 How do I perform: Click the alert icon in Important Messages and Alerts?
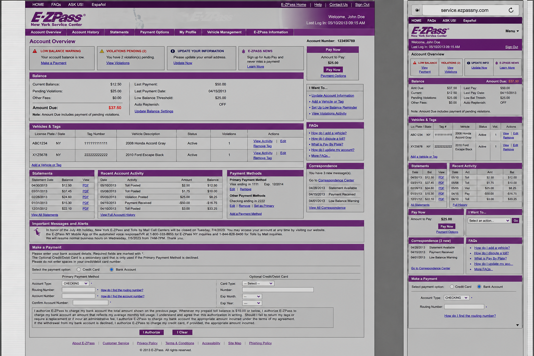[37, 233]
